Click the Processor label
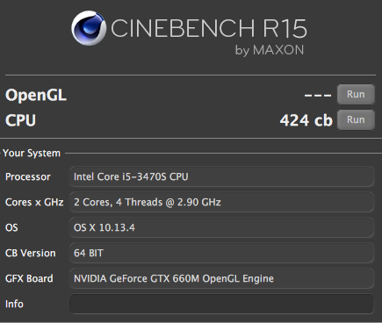Viewport: 382px width, 323px height. tap(28, 176)
